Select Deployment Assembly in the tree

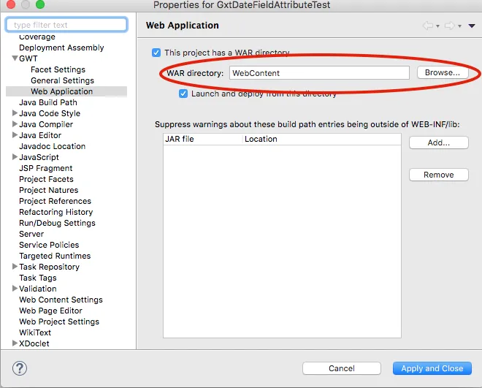pos(61,47)
